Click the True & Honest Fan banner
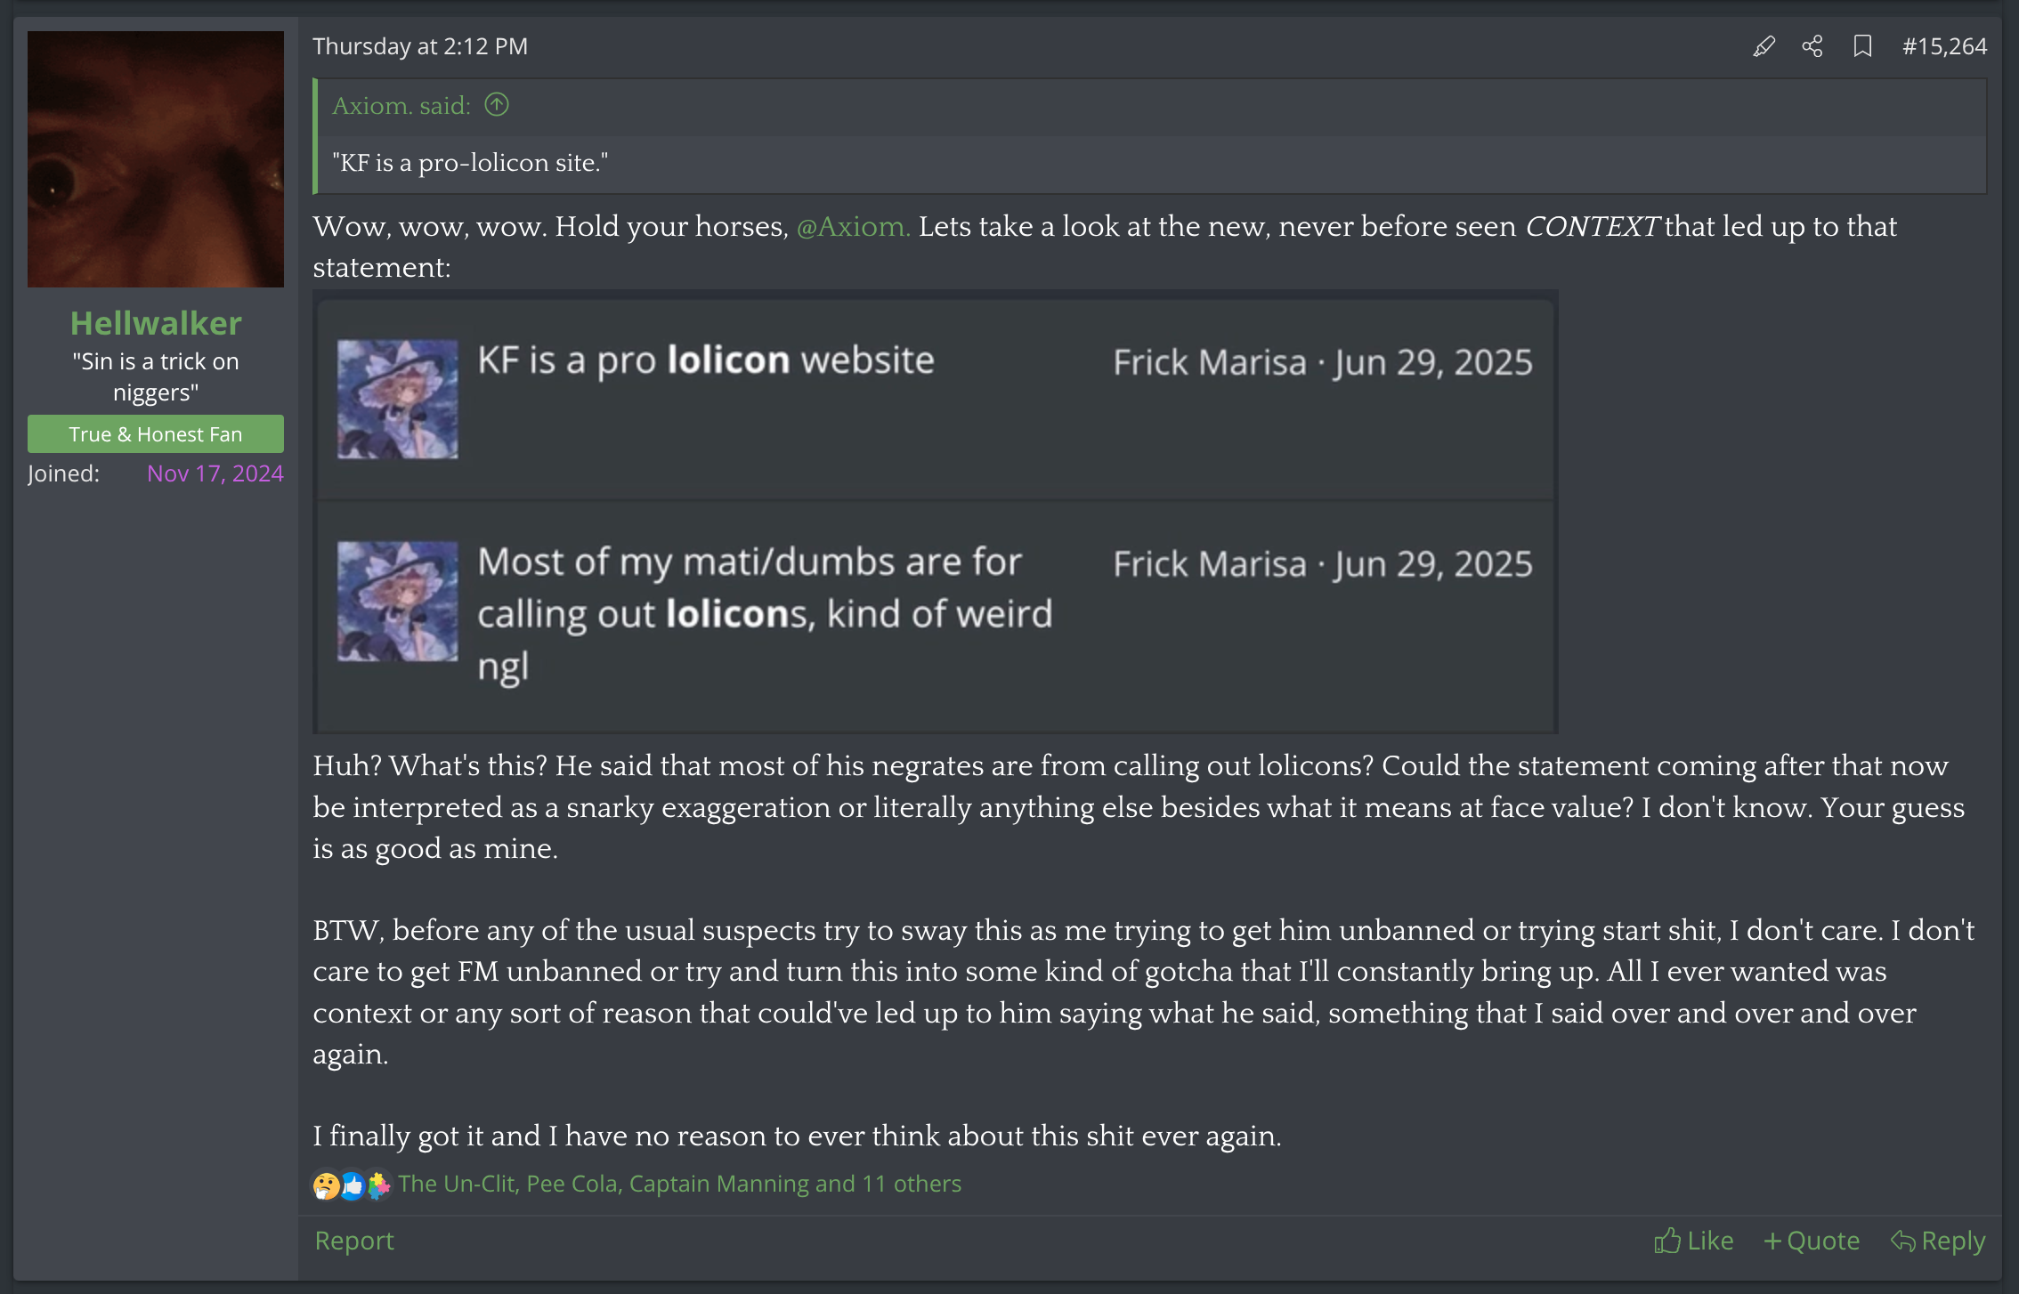The height and width of the screenshot is (1294, 2019). (156, 434)
